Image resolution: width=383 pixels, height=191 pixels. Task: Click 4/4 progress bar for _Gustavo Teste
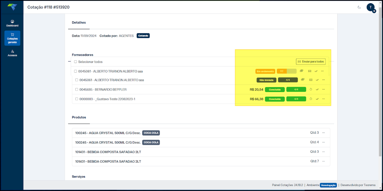(296, 99)
